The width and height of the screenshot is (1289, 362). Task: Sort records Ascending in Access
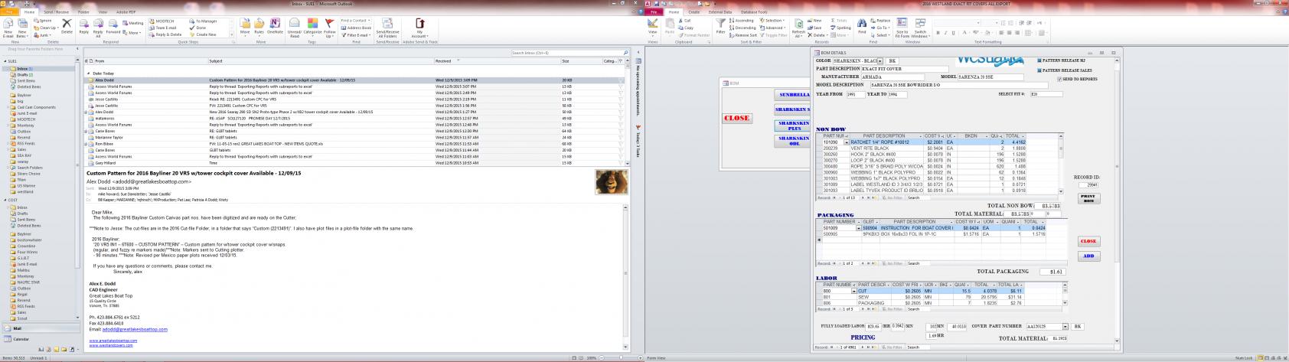pyautogui.click(x=742, y=21)
